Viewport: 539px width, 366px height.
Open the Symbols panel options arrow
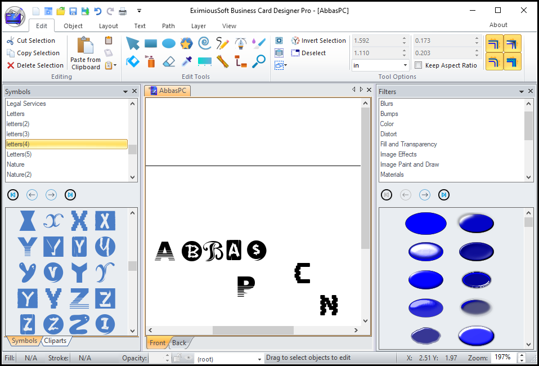[x=125, y=91]
